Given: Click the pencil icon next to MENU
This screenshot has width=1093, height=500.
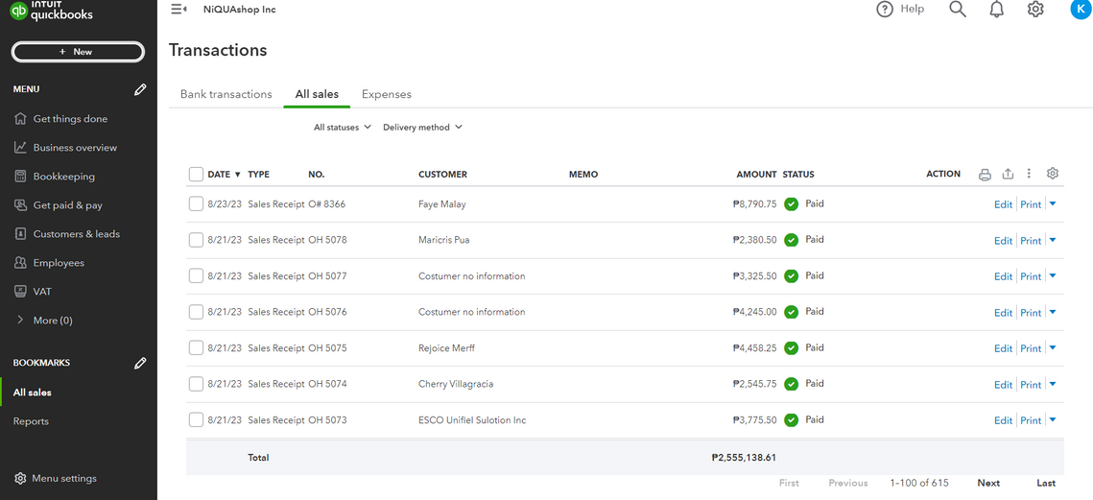Looking at the screenshot, I should click(x=140, y=89).
